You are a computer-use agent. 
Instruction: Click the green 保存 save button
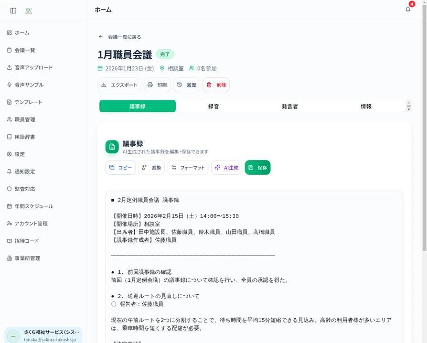(x=257, y=168)
